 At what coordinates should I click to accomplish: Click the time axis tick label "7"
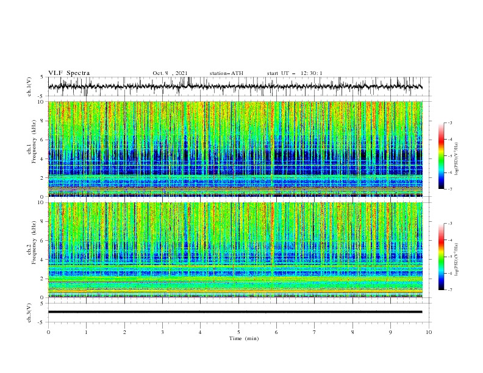(315, 332)
